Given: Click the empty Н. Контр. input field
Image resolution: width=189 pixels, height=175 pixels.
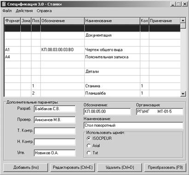Looking at the screenshot, I should pos(55,142).
